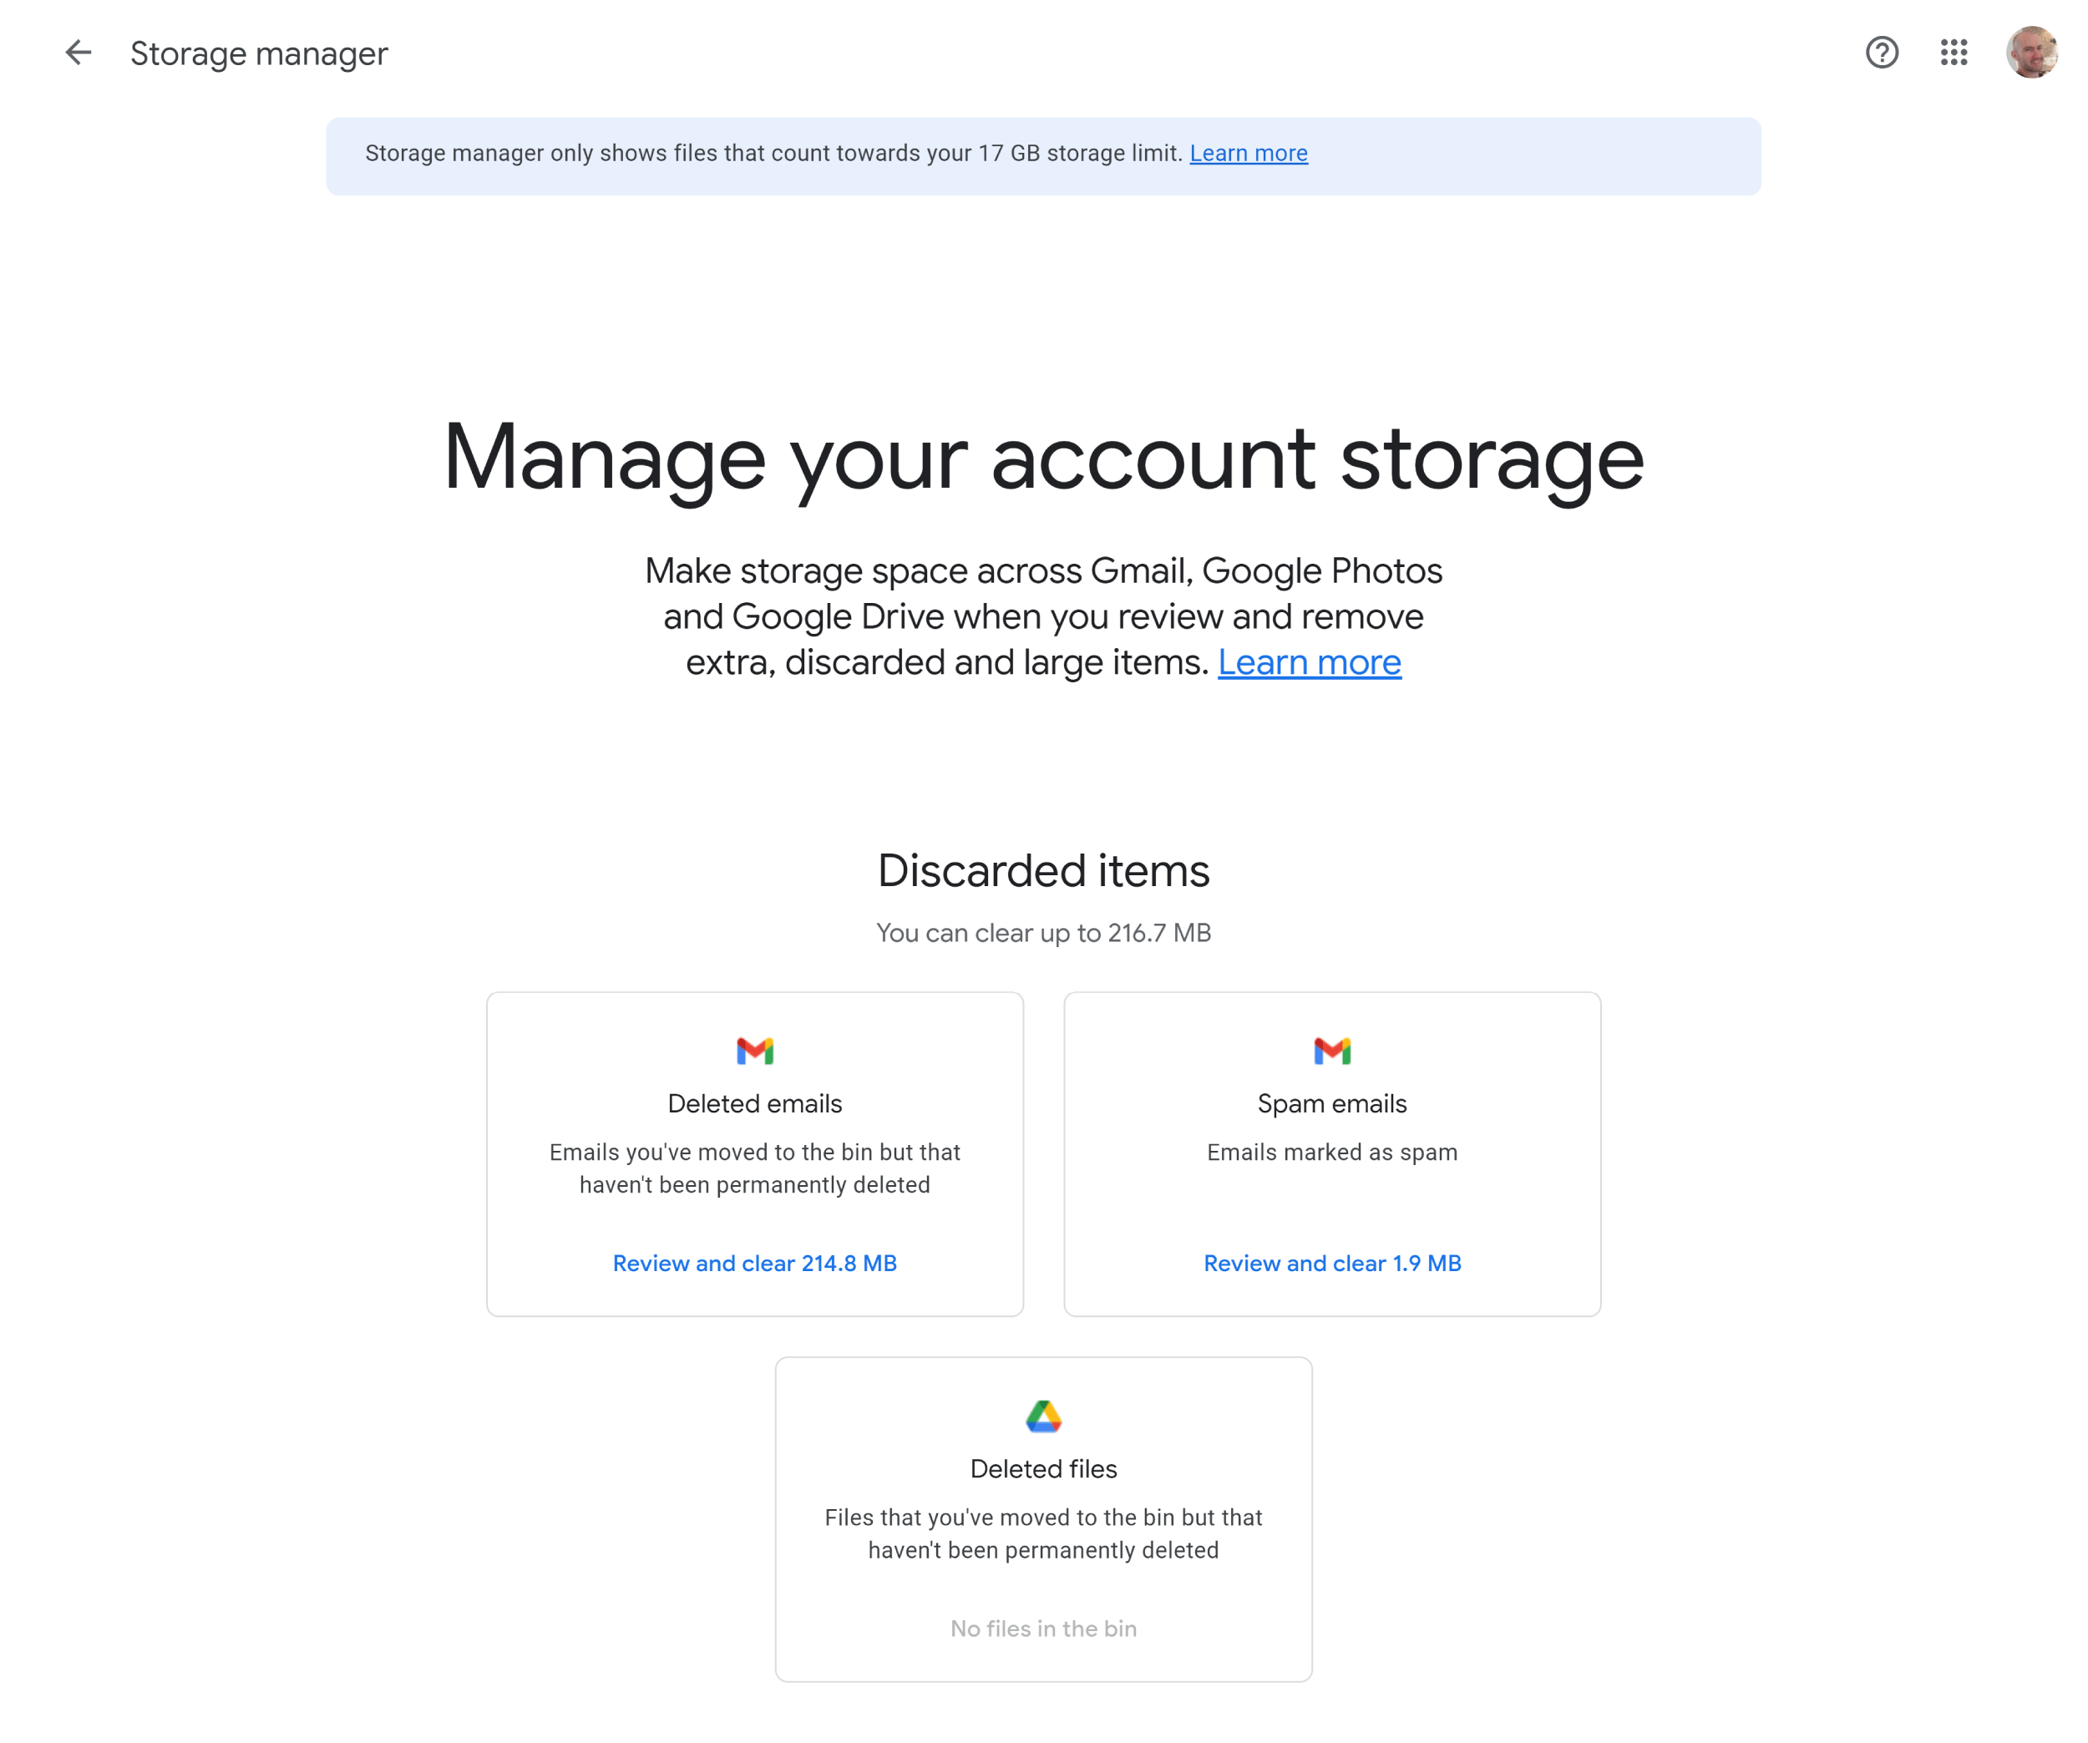Click the Storage manager title icon area
The height and width of the screenshot is (1743, 2088).
pyautogui.click(x=78, y=52)
